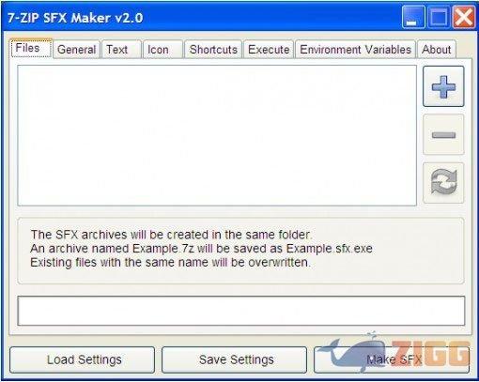This screenshot has height=382, width=479.
Task: Open the General tab
Action: click(76, 50)
